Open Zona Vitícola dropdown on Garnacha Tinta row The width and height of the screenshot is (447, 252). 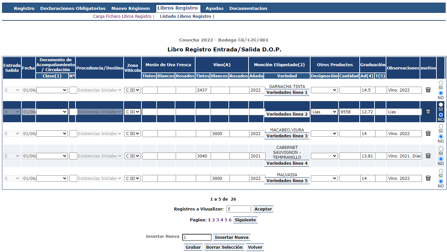[x=133, y=90]
